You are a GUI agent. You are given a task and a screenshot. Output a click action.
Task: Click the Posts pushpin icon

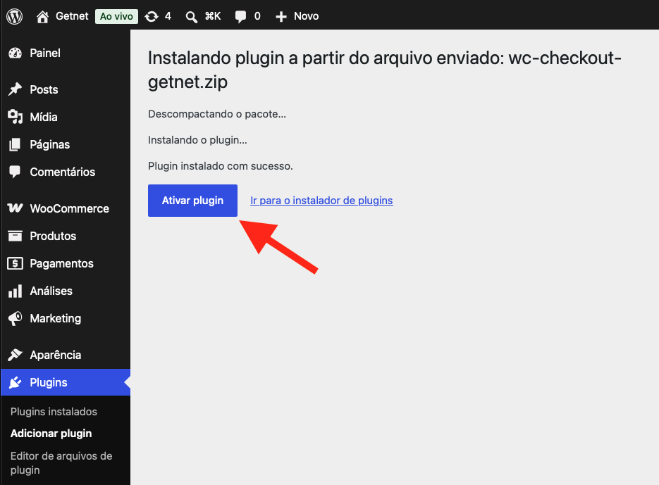[15, 89]
